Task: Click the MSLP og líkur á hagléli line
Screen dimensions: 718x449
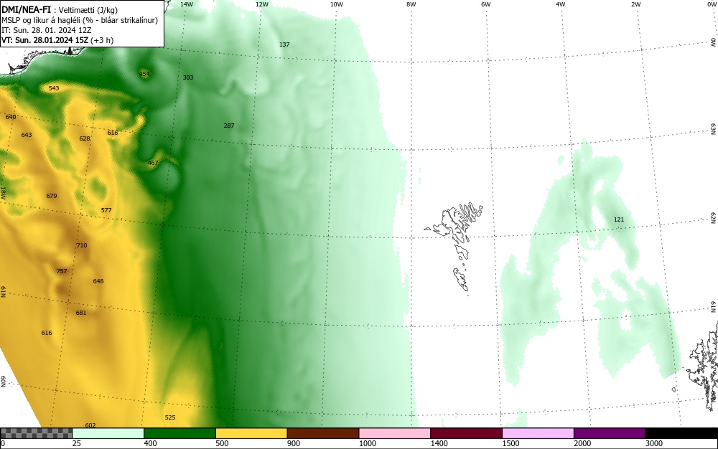Action: (x=80, y=20)
